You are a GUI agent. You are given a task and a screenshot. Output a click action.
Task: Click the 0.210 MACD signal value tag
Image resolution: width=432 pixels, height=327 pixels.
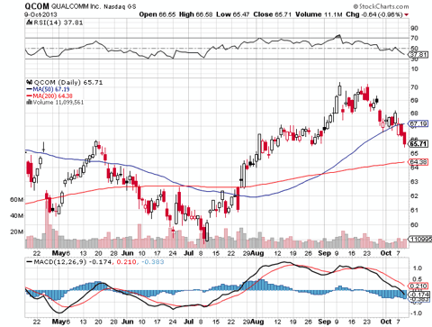(x=418, y=286)
